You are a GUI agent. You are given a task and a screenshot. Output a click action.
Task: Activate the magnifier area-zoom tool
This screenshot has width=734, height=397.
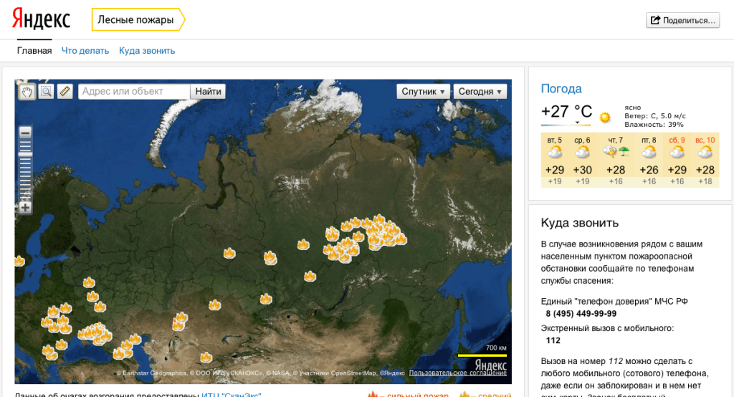click(46, 91)
